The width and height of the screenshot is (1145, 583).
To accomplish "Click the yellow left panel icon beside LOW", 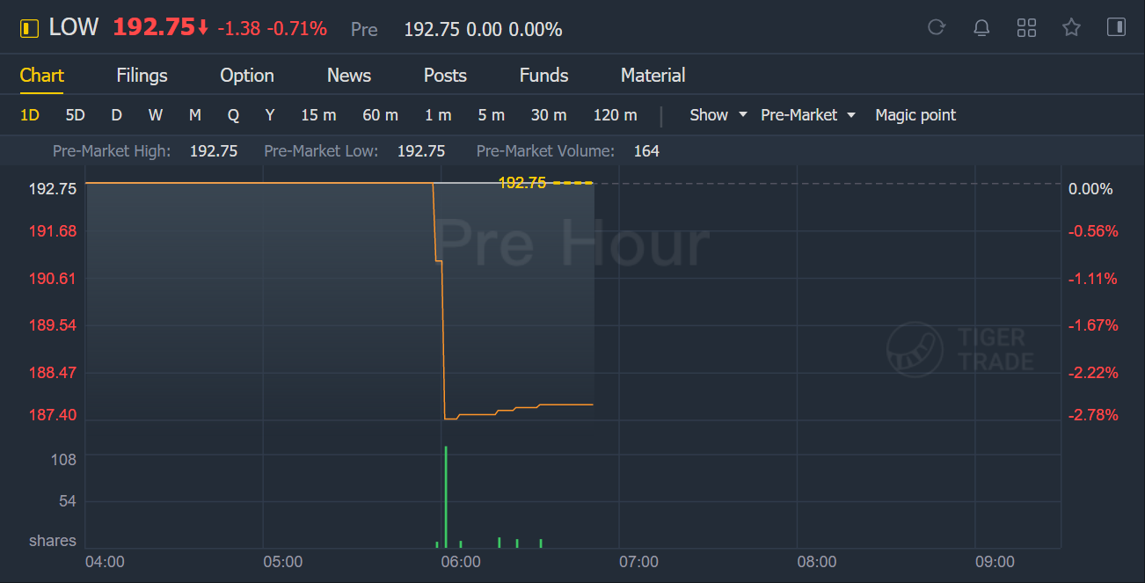I will [x=30, y=29].
